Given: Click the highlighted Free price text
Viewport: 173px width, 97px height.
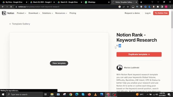Looking at the screenshot, I should (x=119, y=46).
